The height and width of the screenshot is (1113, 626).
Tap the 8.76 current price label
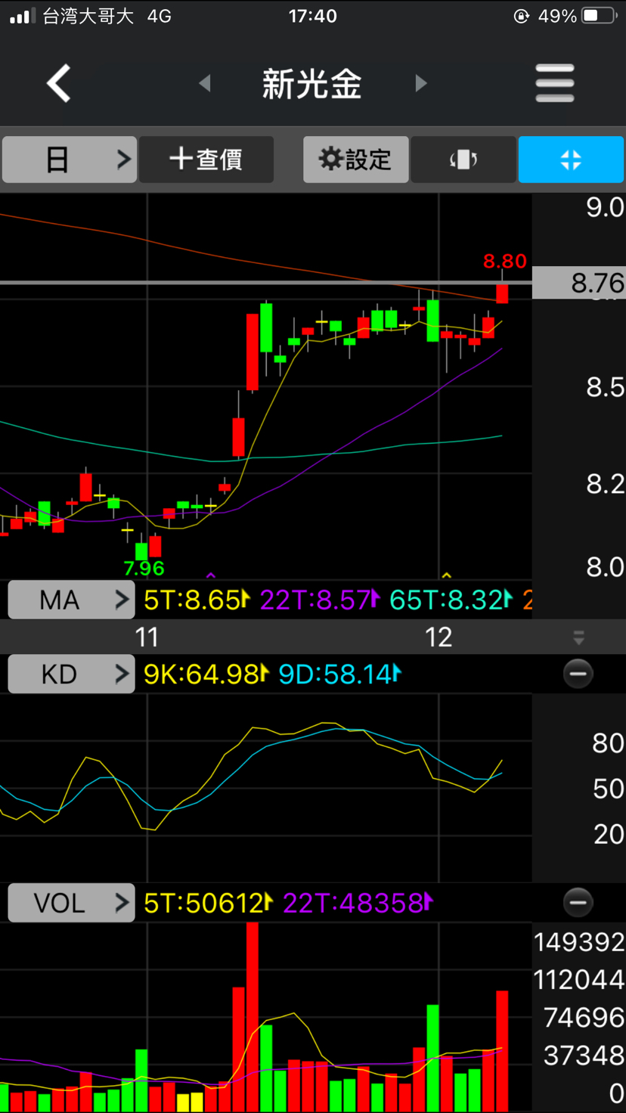pyautogui.click(x=579, y=284)
